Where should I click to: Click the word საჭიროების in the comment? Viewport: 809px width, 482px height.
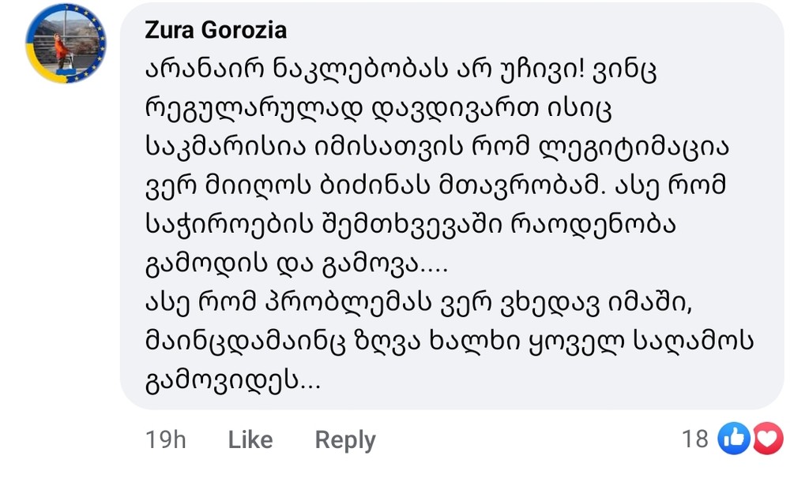(221, 225)
